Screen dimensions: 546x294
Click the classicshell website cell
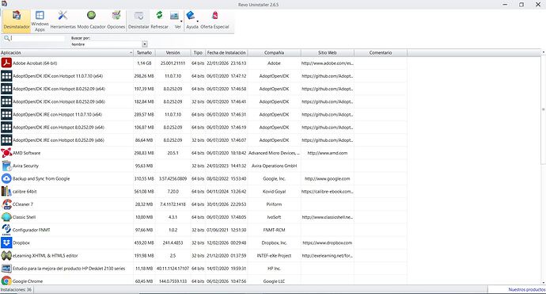pyautogui.click(x=328, y=217)
